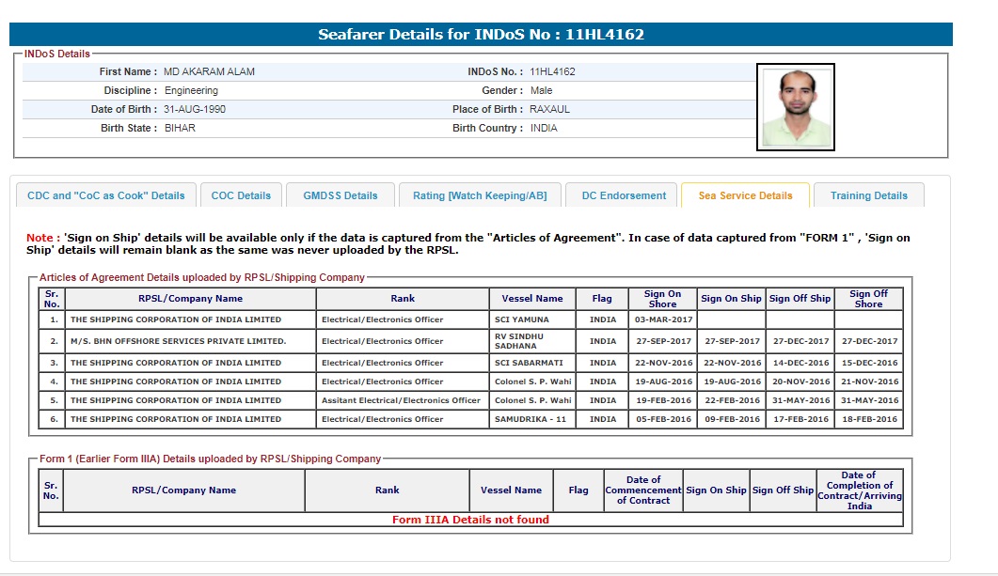Select the SCI SABARMATI vessel entry
998x576 pixels.
pos(531,363)
